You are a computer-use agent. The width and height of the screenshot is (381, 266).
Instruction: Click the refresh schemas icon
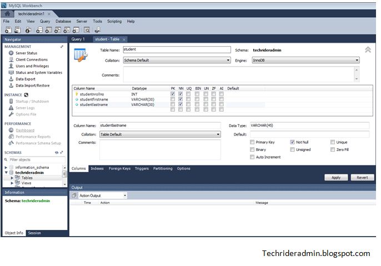tap(57, 153)
